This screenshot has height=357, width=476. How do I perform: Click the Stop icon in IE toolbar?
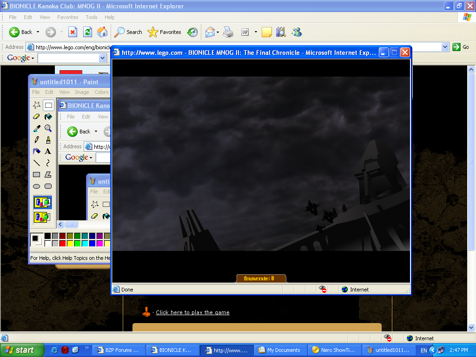pyautogui.click(x=73, y=32)
